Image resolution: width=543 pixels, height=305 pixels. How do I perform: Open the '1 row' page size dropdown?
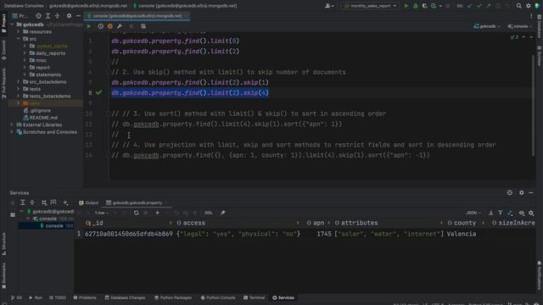pos(102,213)
